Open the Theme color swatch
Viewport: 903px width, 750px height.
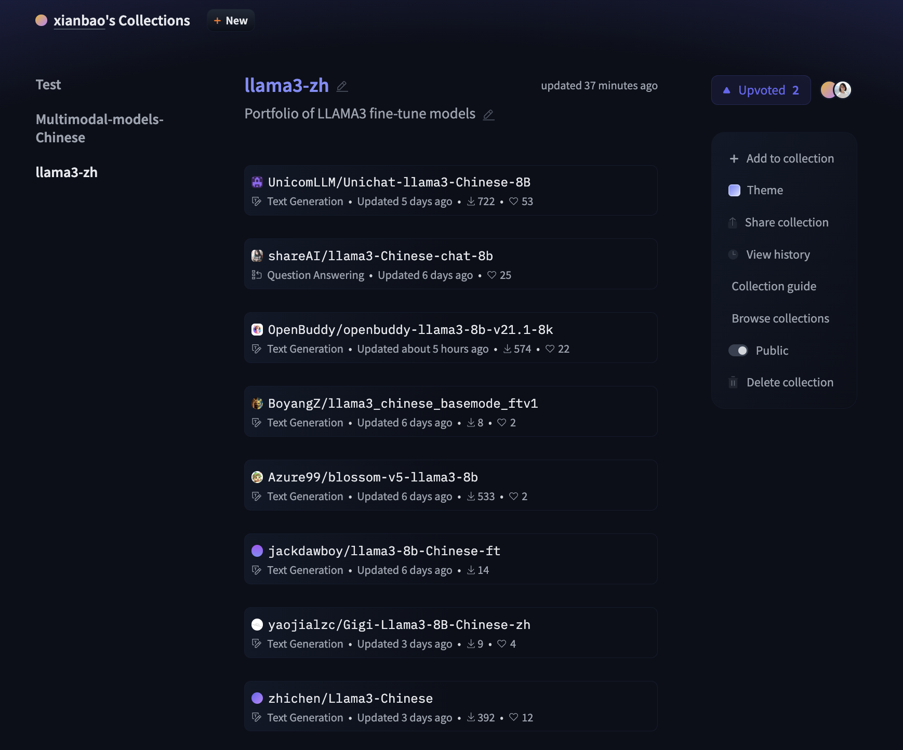coord(734,191)
